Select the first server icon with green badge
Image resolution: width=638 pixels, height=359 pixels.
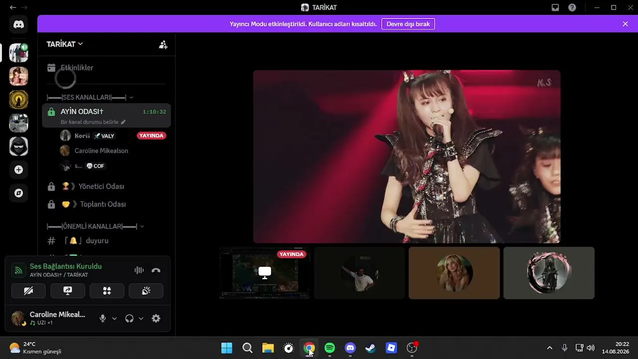click(19, 53)
